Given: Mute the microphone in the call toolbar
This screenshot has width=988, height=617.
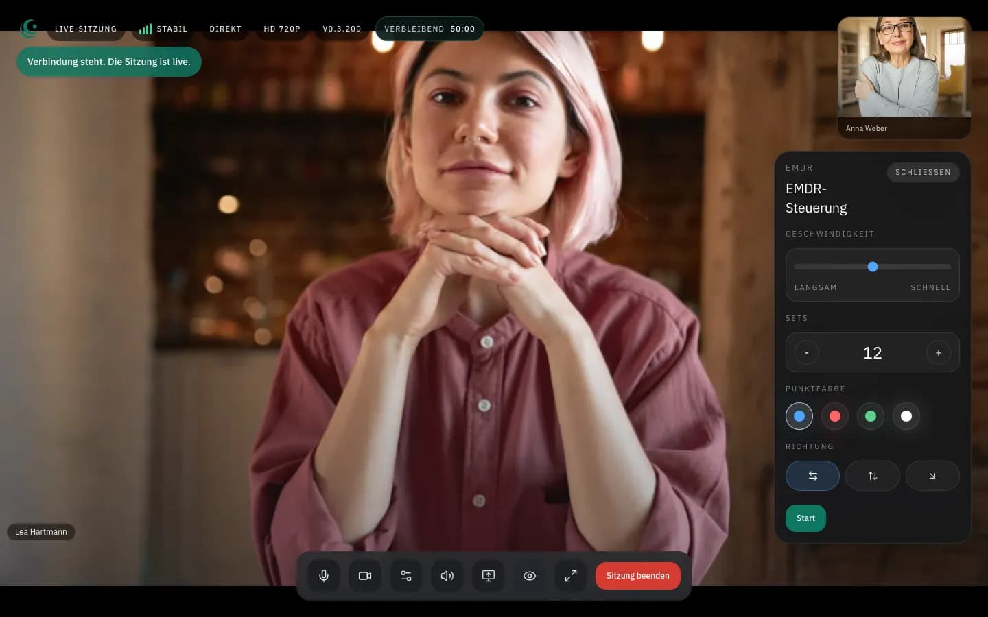Looking at the screenshot, I should 324,576.
